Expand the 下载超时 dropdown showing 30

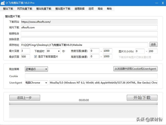[x=53, y=51]
